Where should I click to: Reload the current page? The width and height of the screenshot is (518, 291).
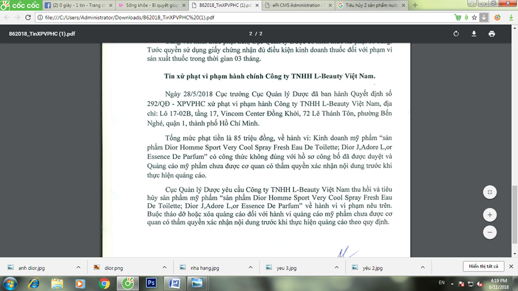click(27, 17)
